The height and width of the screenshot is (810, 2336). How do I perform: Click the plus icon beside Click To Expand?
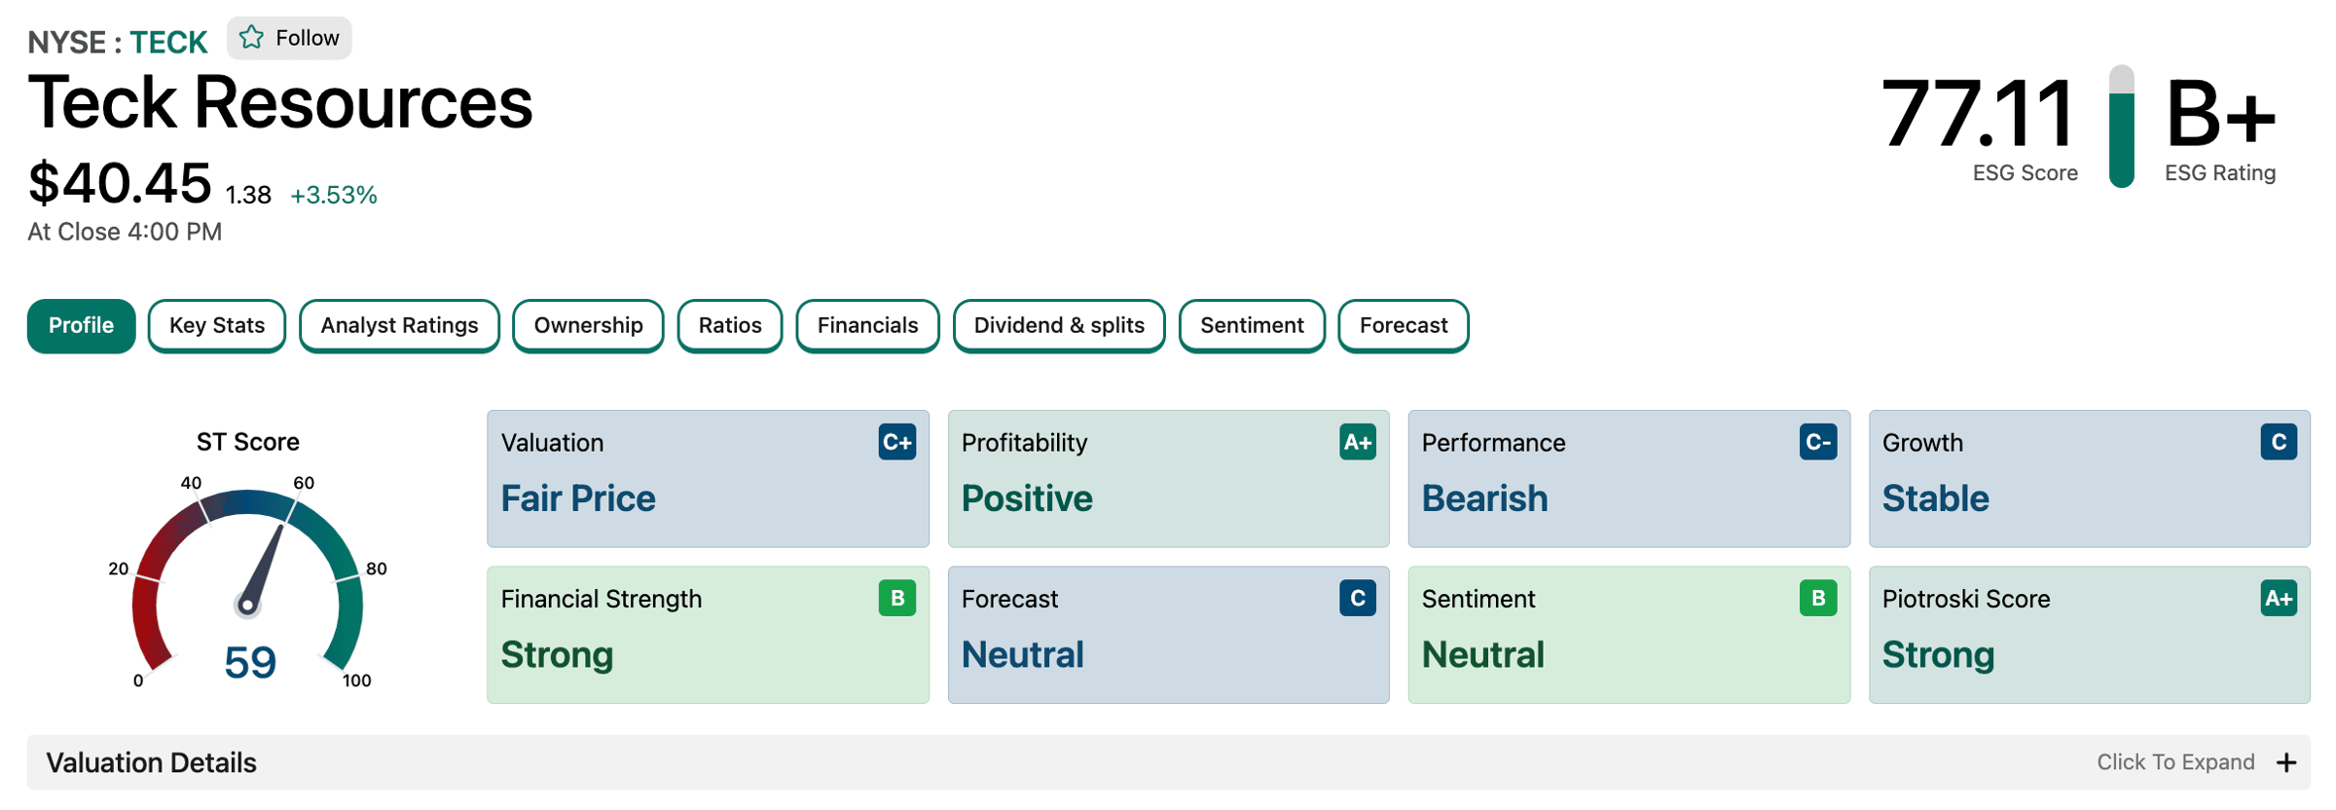(x=2286, y=762)
